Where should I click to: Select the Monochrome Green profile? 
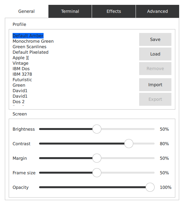pos(33,41)
